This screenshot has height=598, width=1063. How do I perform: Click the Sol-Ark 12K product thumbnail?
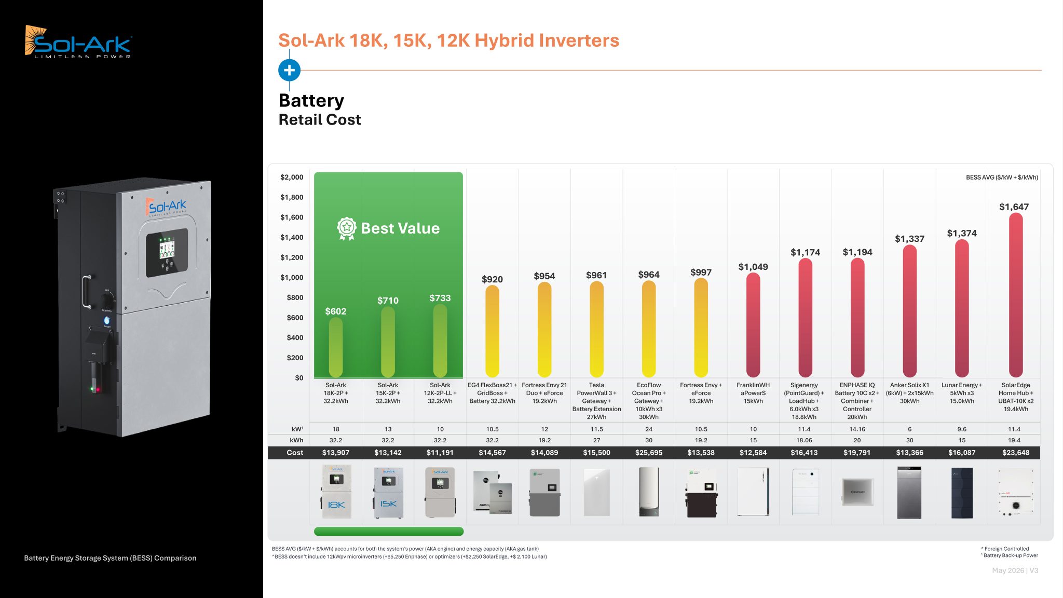pyautogui.click(x=440, y=492)
